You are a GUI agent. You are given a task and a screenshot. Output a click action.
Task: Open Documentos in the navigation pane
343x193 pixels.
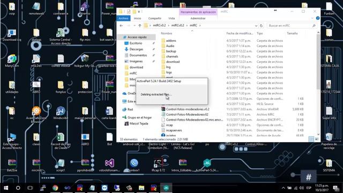coord(138,55)
